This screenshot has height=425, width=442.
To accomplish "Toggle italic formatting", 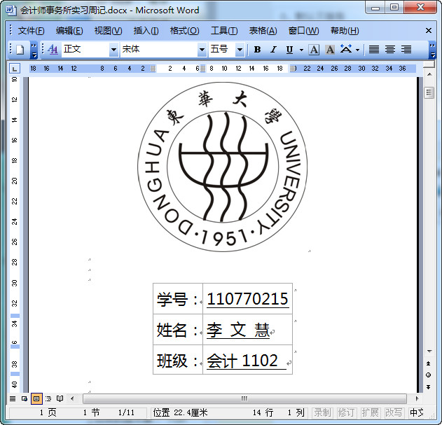I will point(273,50).
